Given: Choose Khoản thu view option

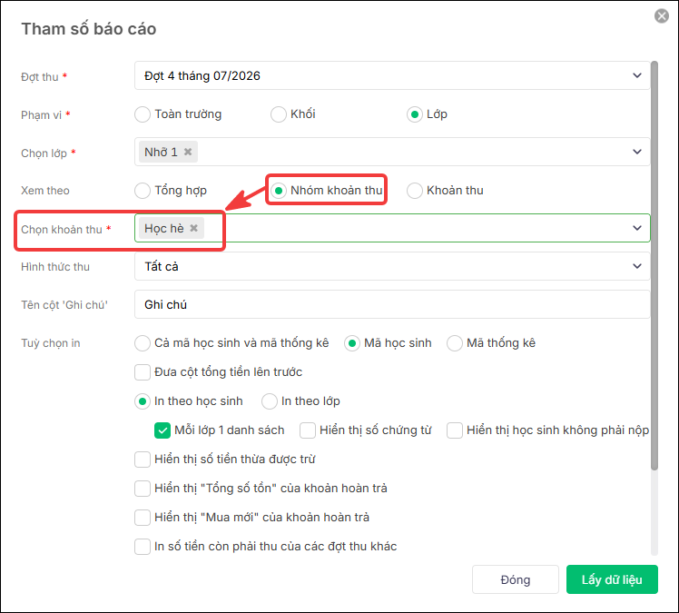Looking at the screenshot, I should click(x=415, y=191).
